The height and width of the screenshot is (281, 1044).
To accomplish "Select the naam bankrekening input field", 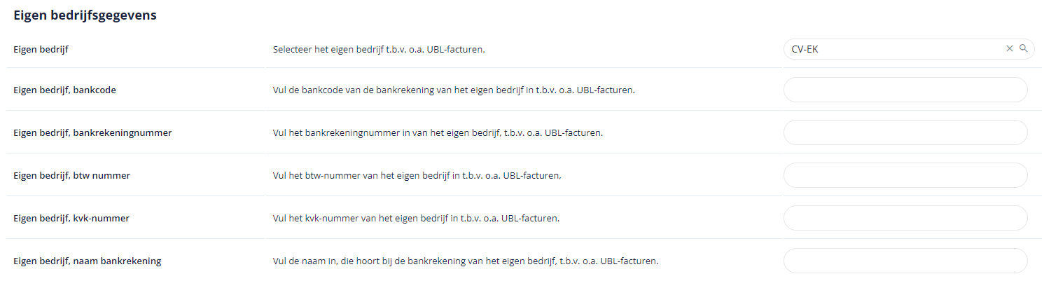I will [905, 261].
